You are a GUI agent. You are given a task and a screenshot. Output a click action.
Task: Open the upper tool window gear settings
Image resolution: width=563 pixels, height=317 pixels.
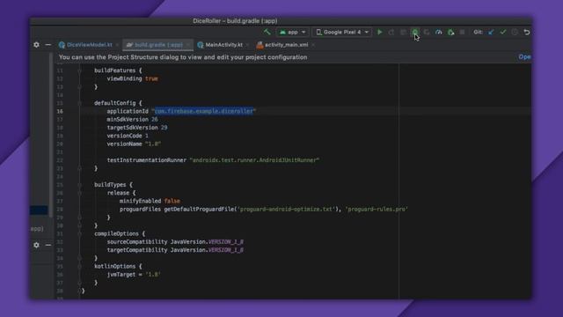point(36,45)
